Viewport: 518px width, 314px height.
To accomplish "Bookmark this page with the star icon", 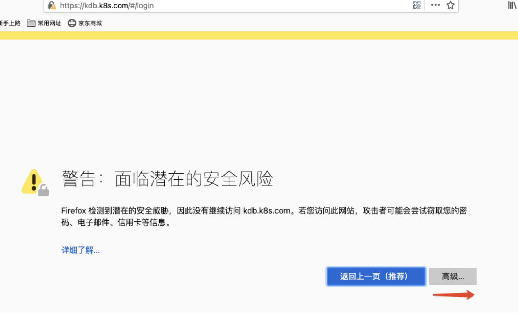I will coord(450,5).
